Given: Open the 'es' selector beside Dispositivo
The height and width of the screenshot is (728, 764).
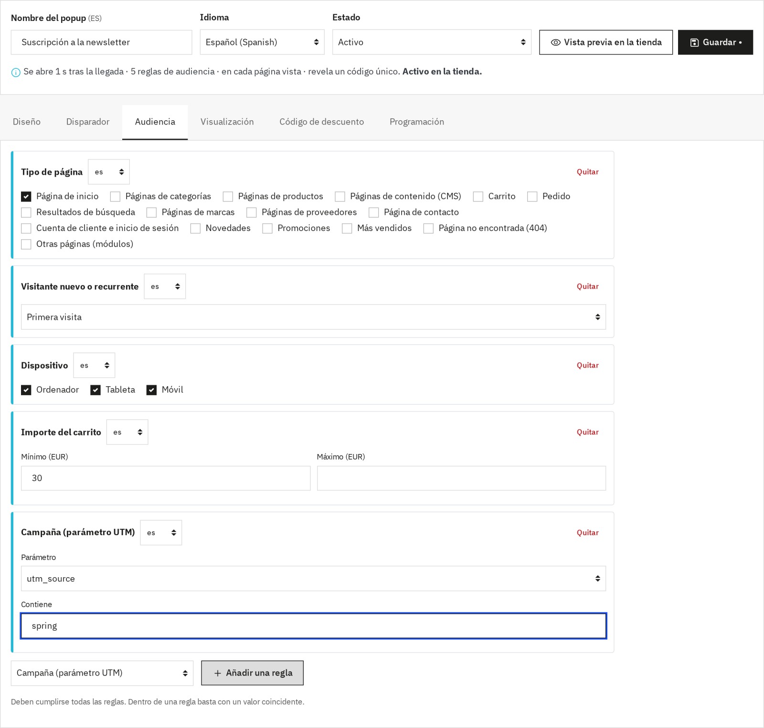Looking at the screenshot, I should click(94, 365).
